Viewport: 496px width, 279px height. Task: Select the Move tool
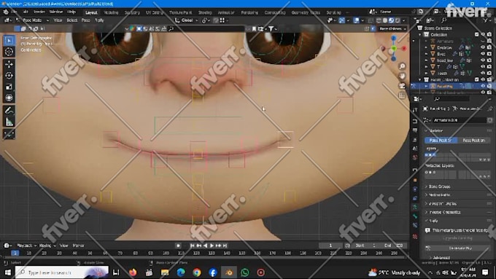tap(9, 64)
